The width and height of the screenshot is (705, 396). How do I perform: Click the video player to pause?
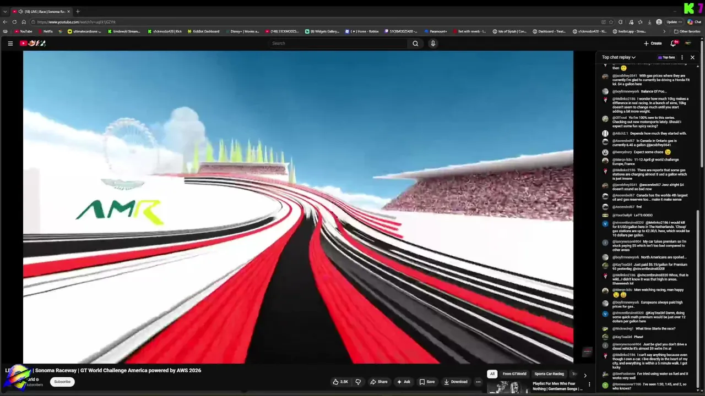298,207
